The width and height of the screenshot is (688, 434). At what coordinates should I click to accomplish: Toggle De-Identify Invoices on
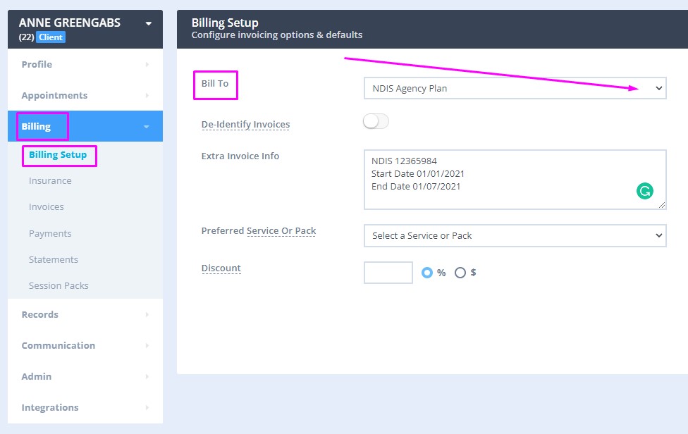375,121
